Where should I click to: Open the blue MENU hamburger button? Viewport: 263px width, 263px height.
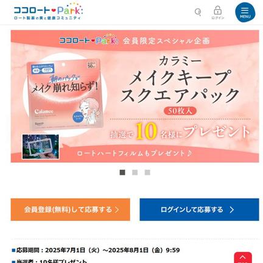click(245, 12)
